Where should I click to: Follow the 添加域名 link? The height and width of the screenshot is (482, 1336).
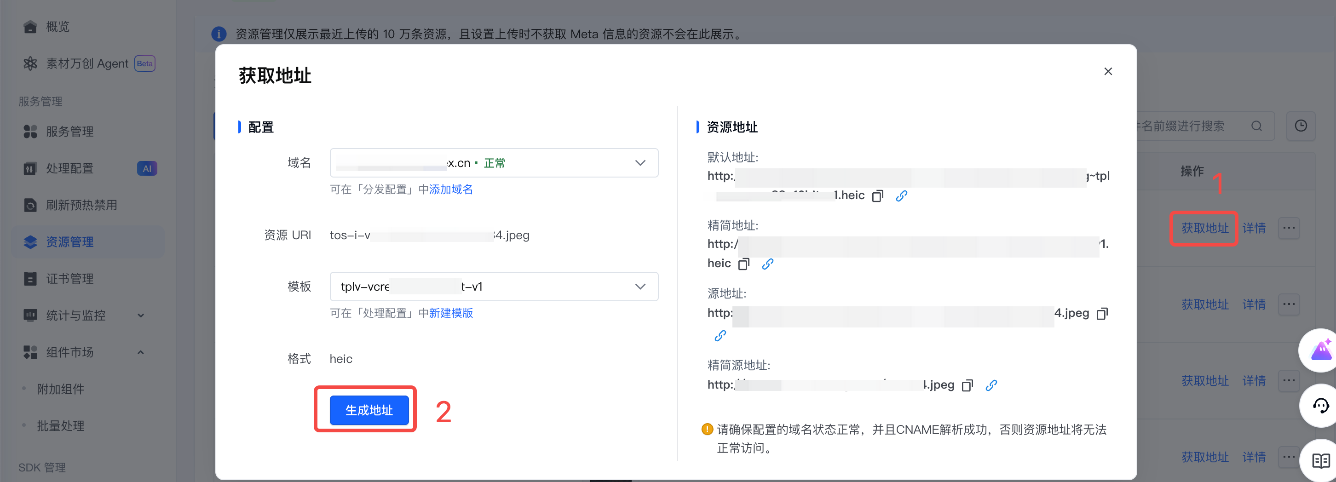coord(451,189)
